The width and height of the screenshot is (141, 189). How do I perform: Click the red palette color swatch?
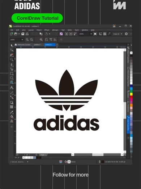pos(131,97)
